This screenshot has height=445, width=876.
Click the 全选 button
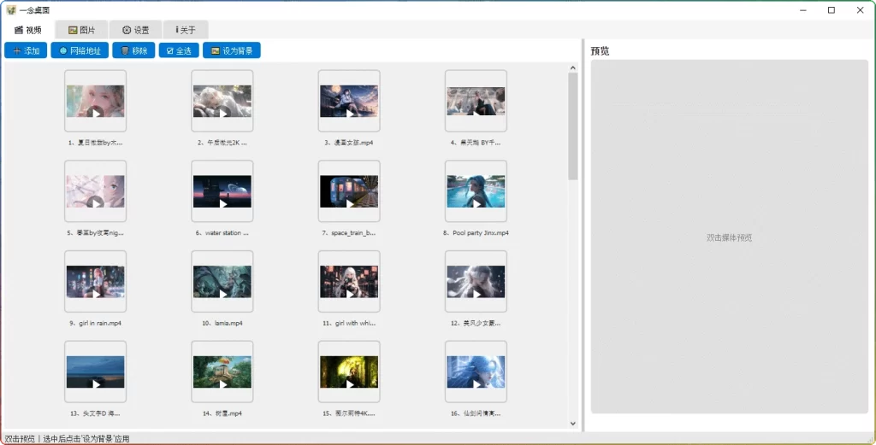click(x=179, y=50)
